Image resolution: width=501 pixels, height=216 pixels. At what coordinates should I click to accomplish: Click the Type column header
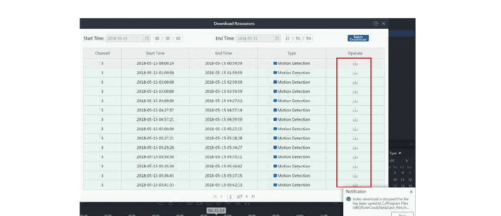[x=292, y=53]
